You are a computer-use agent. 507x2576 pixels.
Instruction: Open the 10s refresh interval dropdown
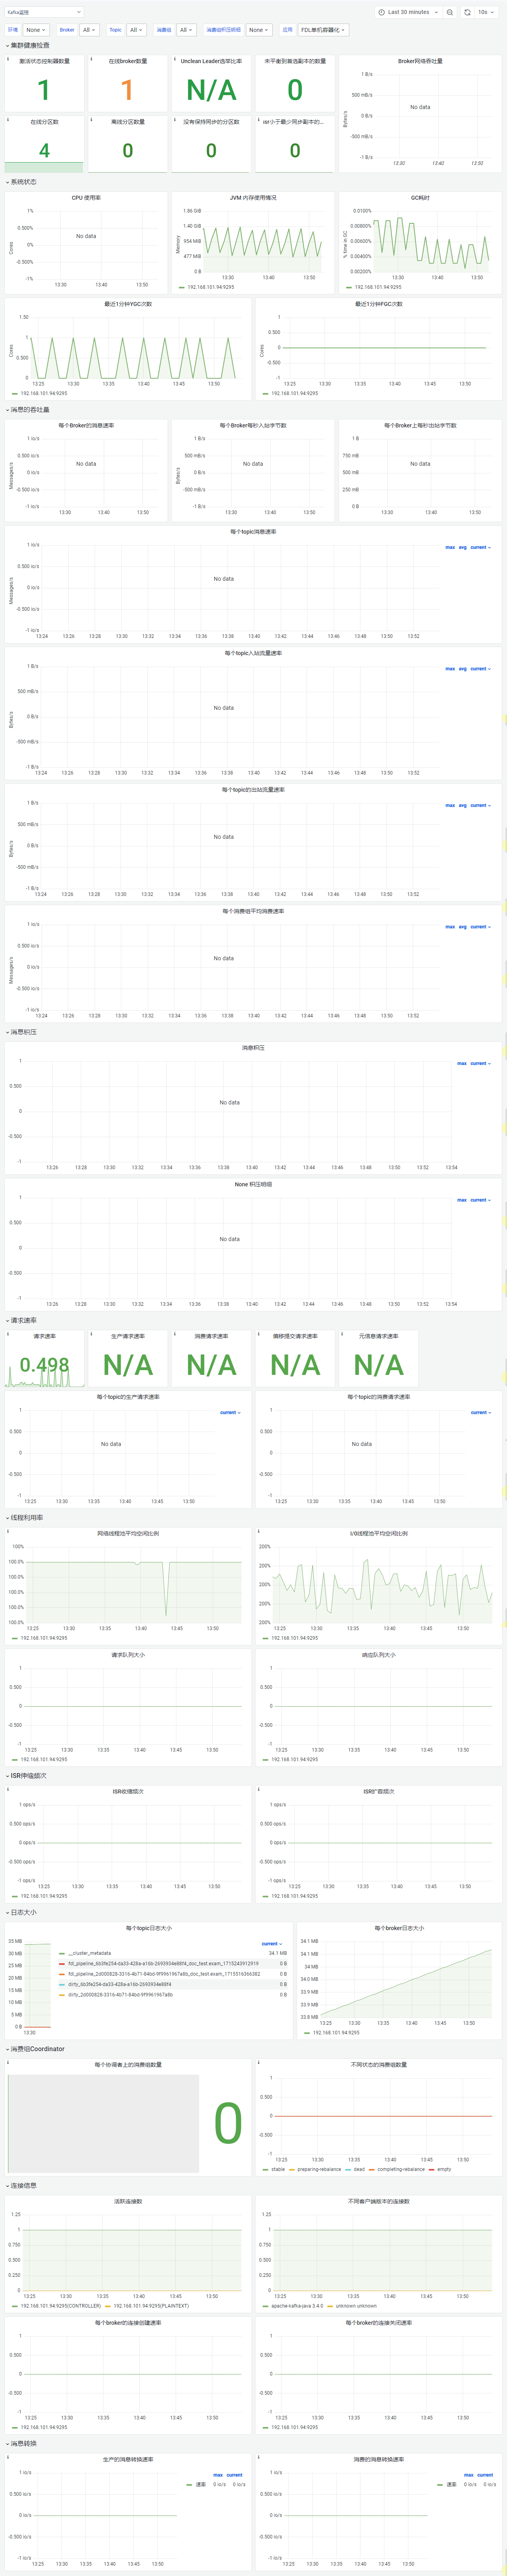pos(486,12)
